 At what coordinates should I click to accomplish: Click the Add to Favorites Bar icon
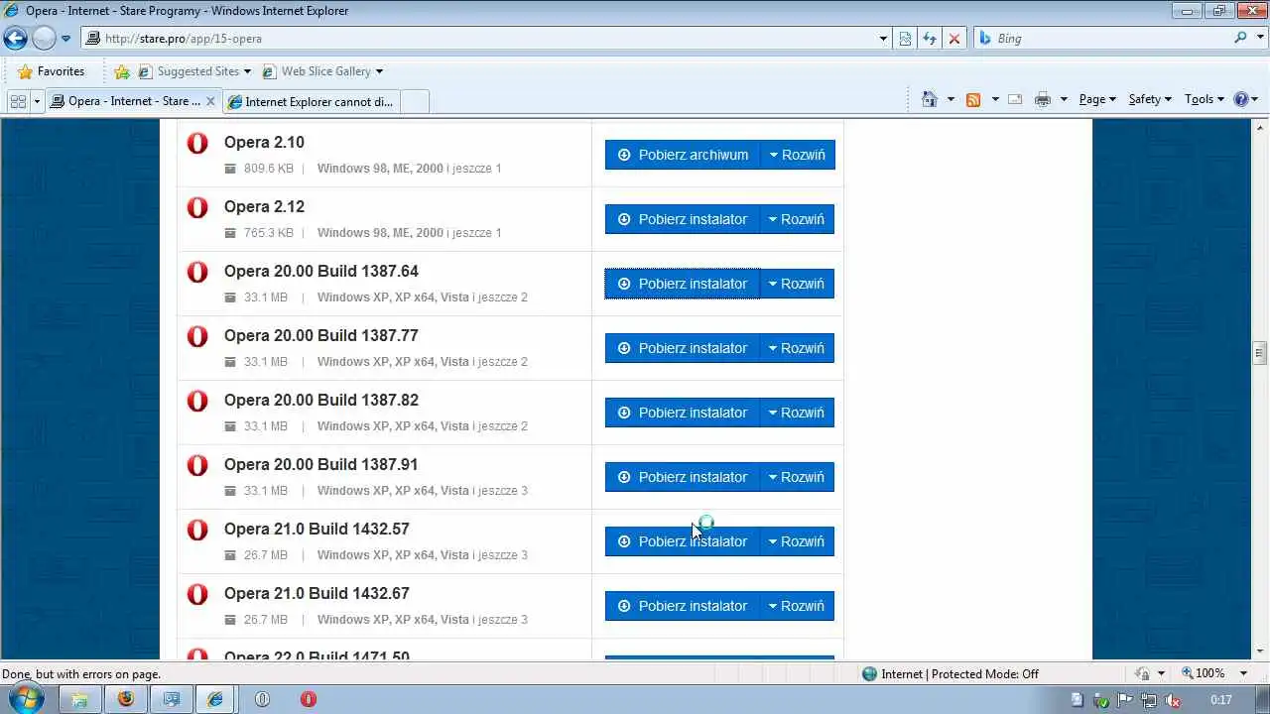click(x=122, y=71)
